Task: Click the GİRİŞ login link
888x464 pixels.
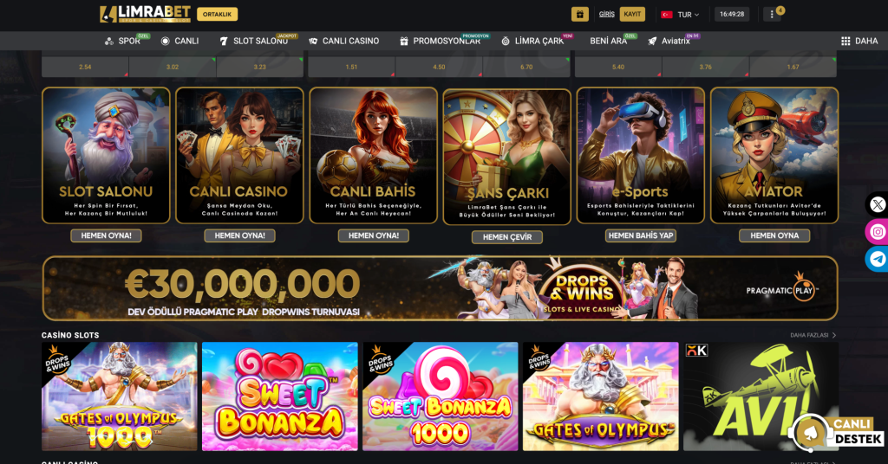Action: [606, 14]
